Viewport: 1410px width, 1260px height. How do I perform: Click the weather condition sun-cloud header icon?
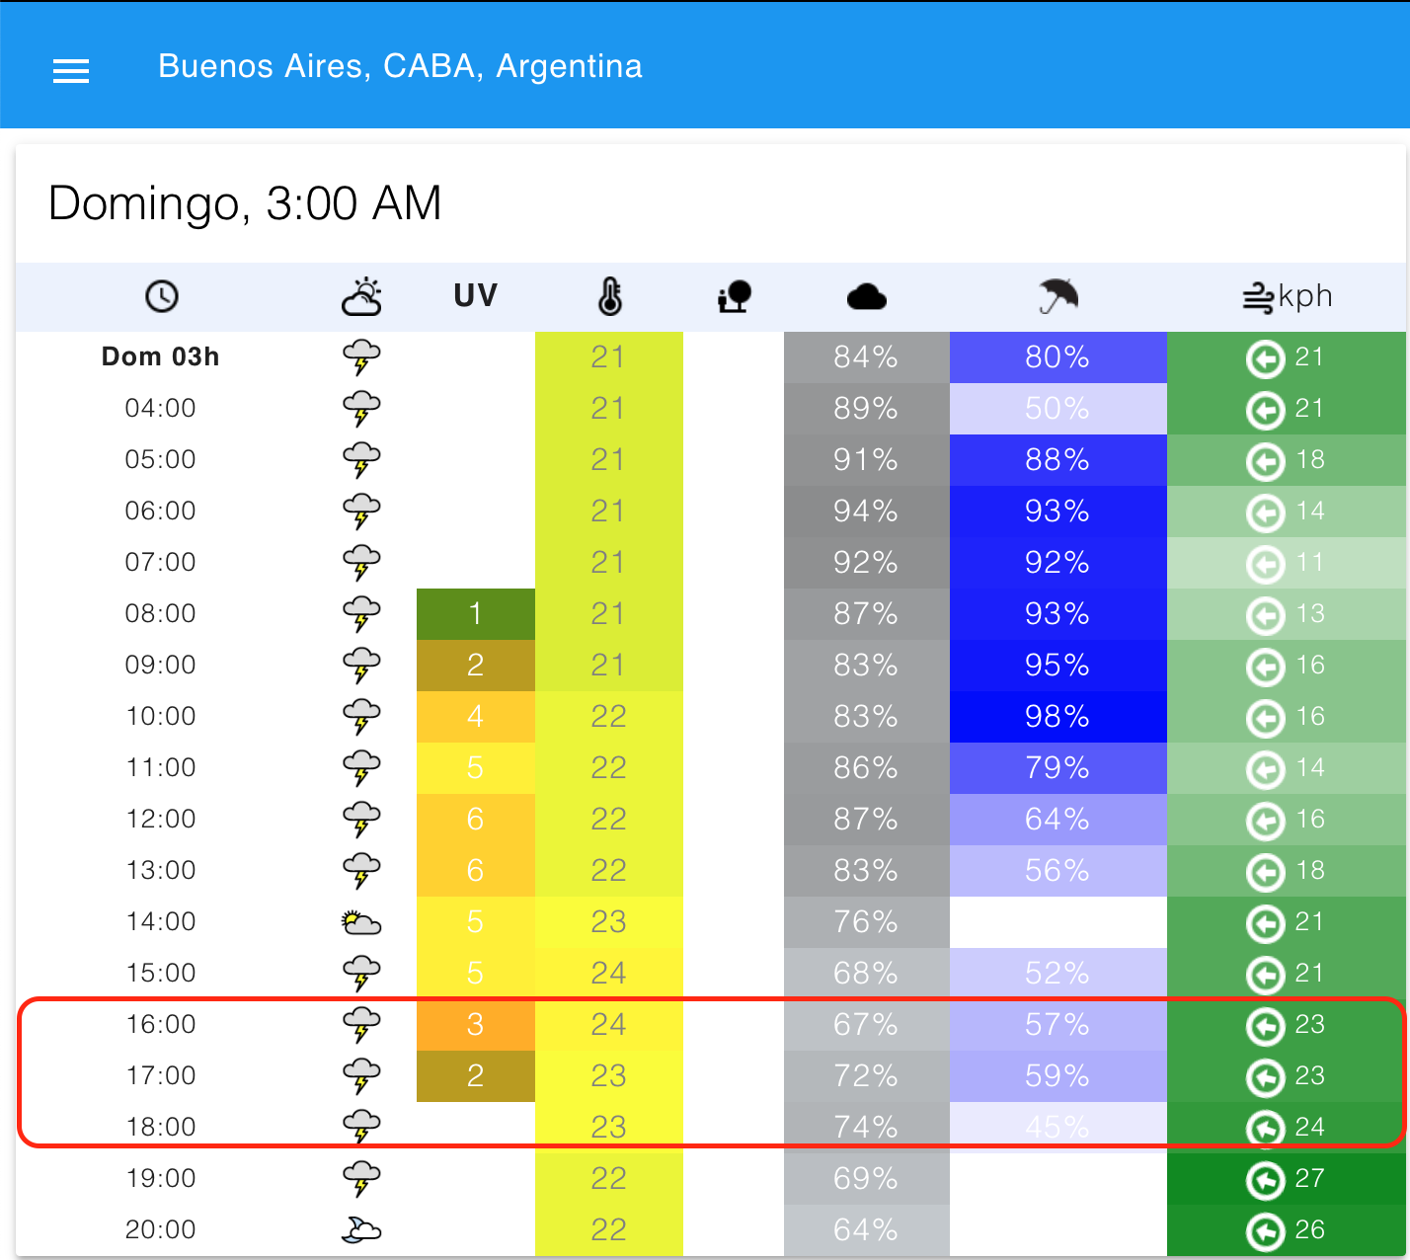(361, 296)
